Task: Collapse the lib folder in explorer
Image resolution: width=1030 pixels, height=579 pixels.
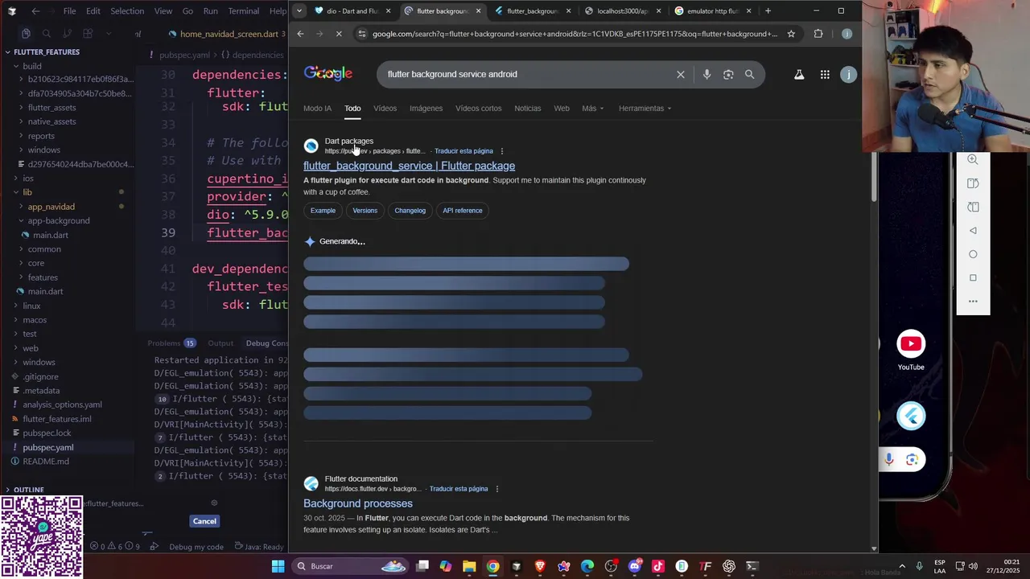Action: pyautogui.click(x=27, y=192)
